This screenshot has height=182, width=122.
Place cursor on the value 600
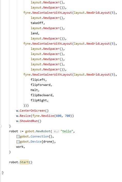(58, 116)
